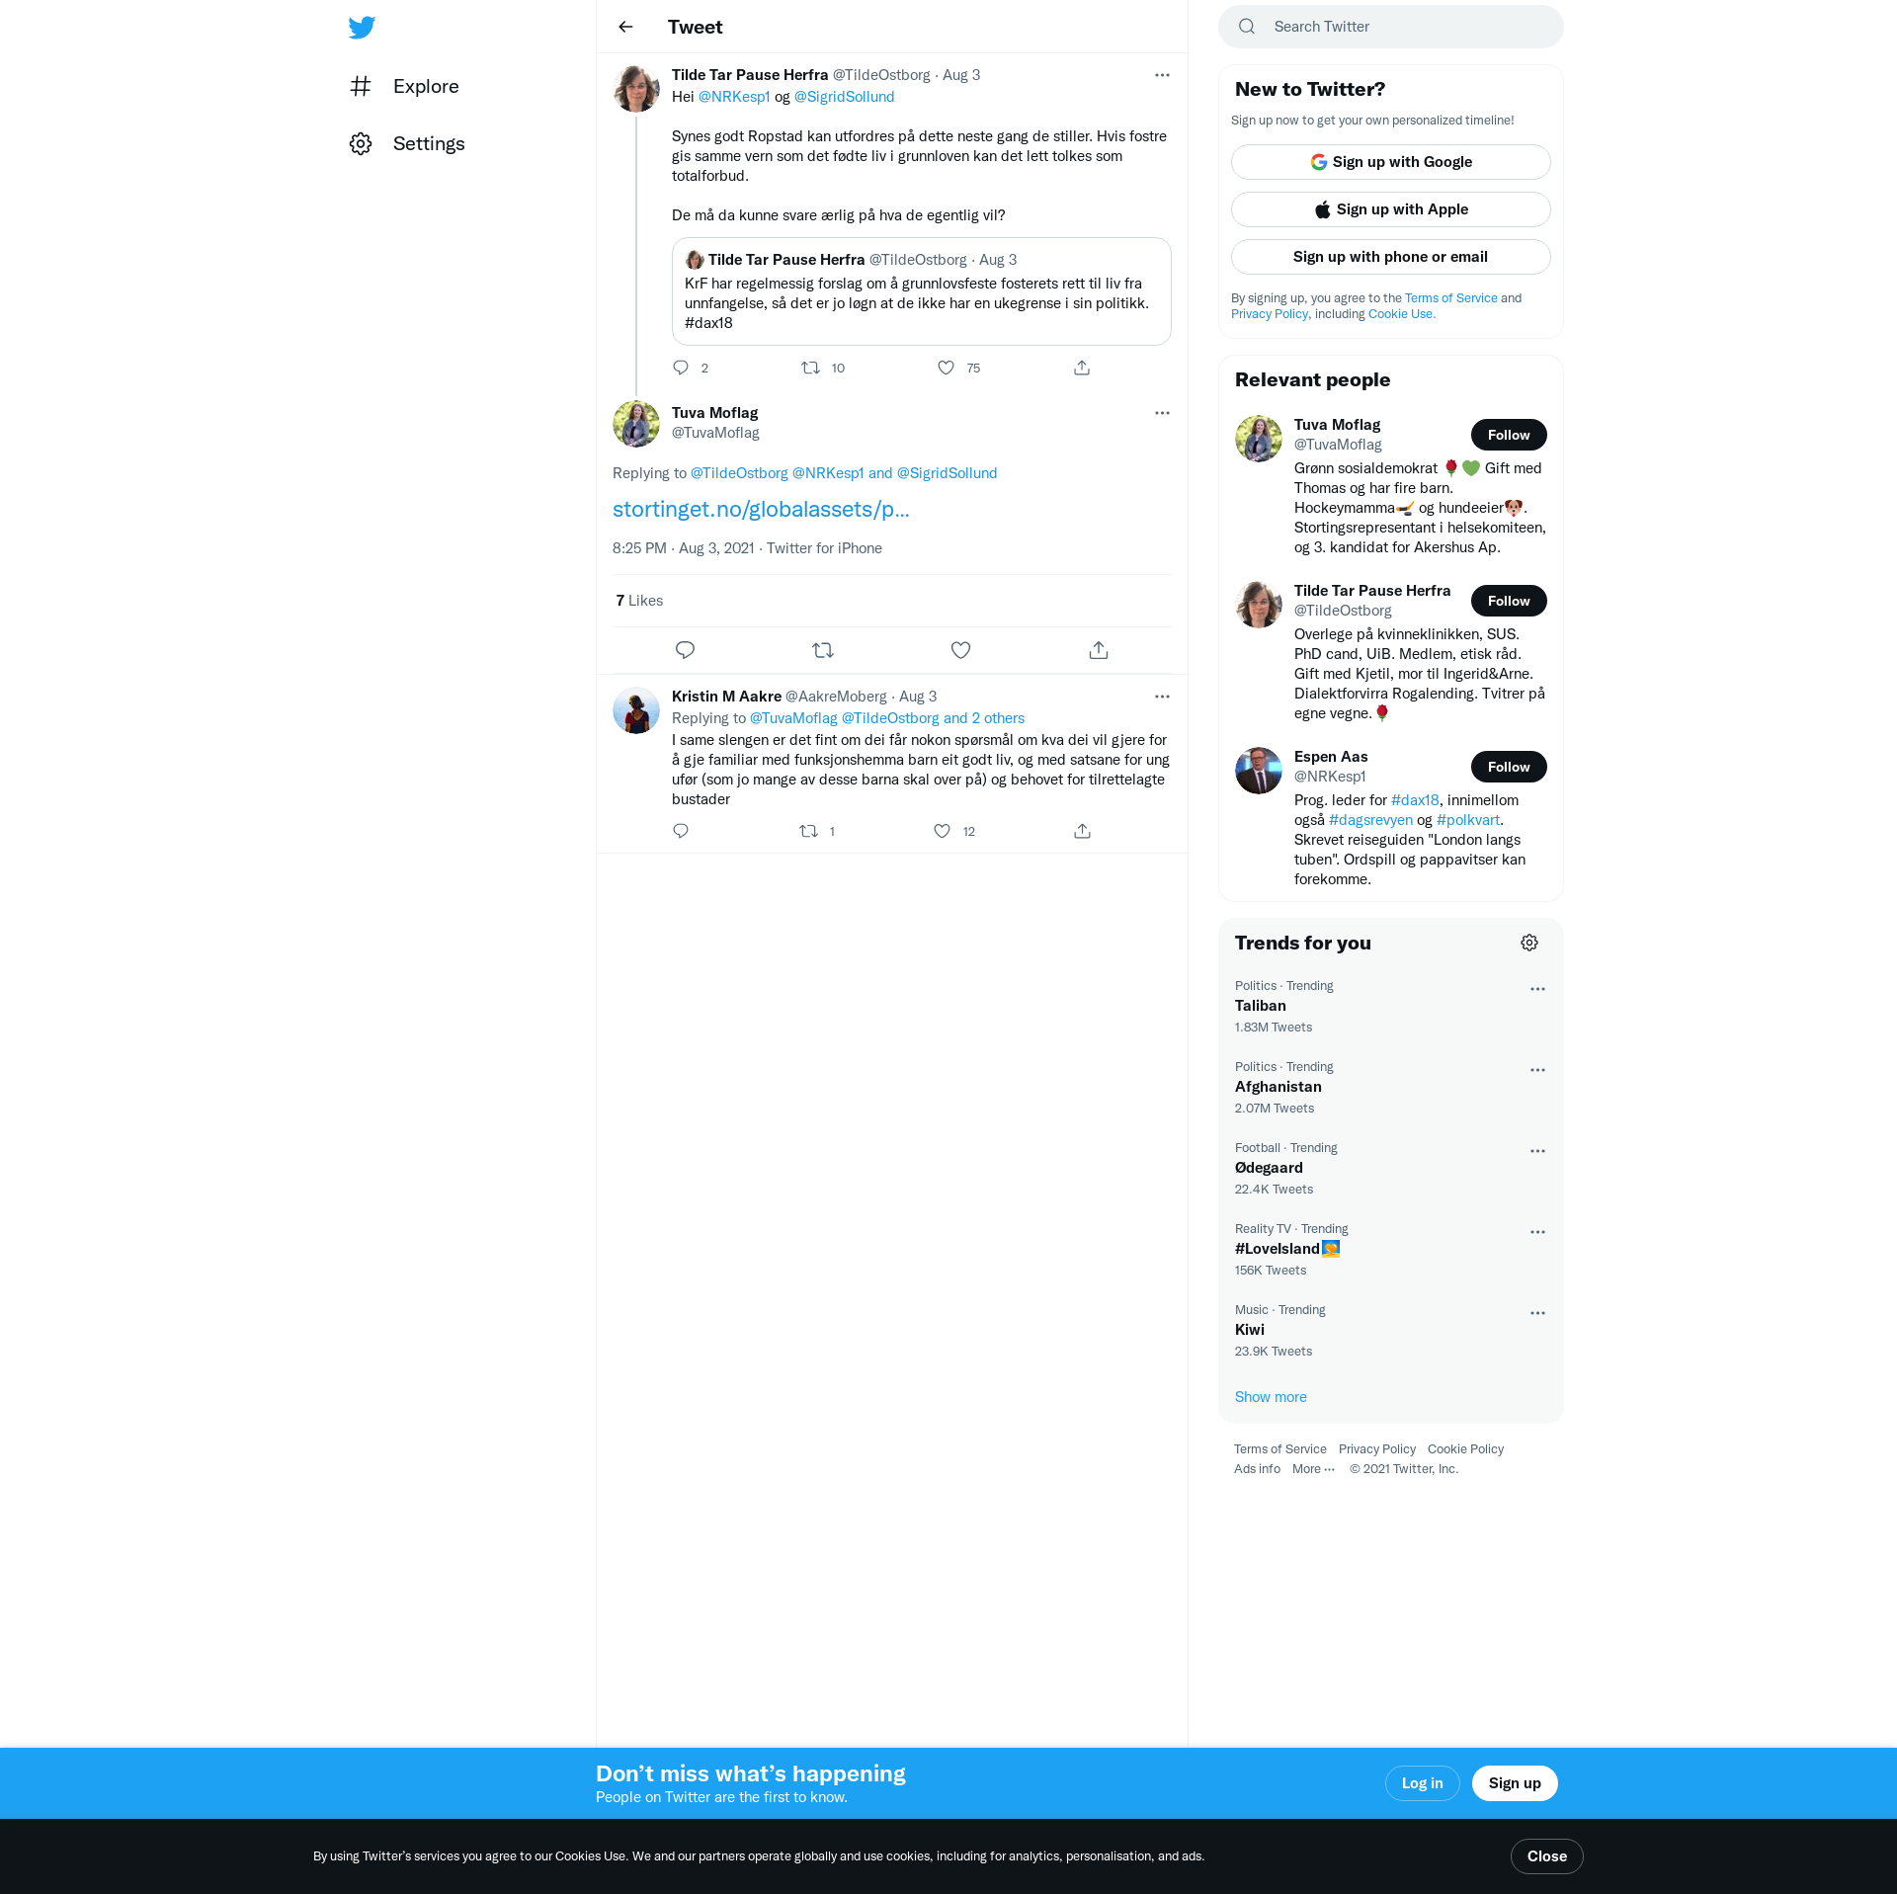The height and width of the screenshot is (1894, 1897).
Task: Close the cookie notice
Action: click(x=1547, y=1856)
